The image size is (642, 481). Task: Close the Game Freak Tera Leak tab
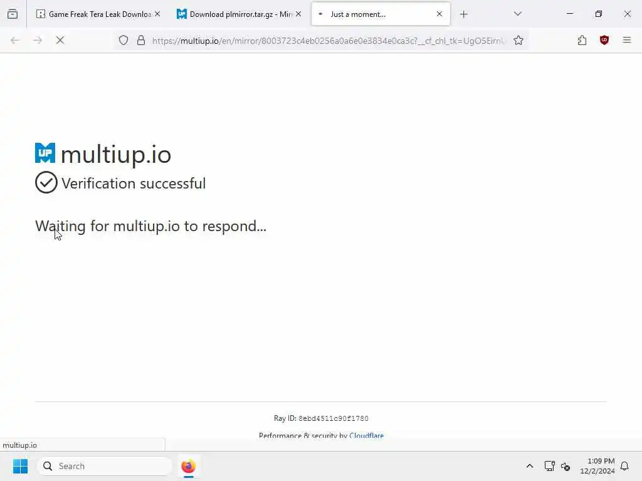click(x=157, y=14)
